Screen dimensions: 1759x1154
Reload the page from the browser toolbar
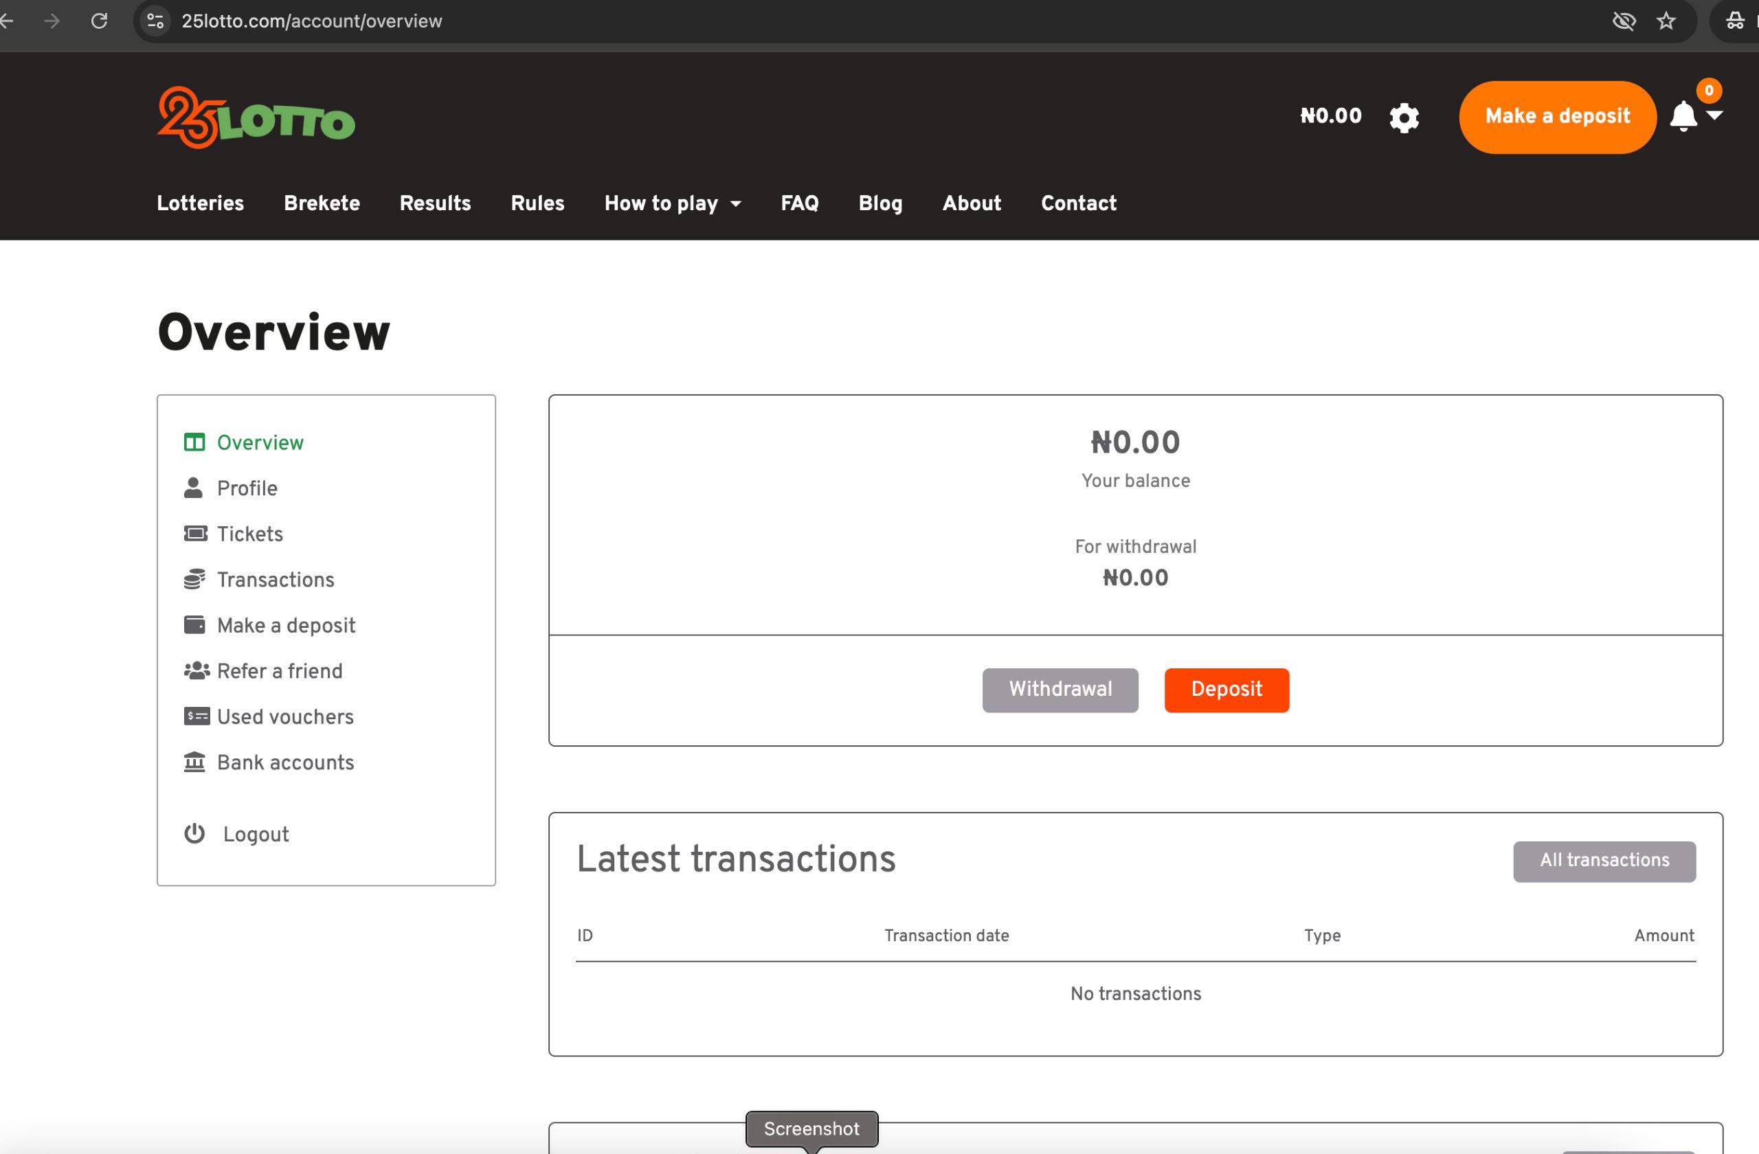(x=99, y=21)
